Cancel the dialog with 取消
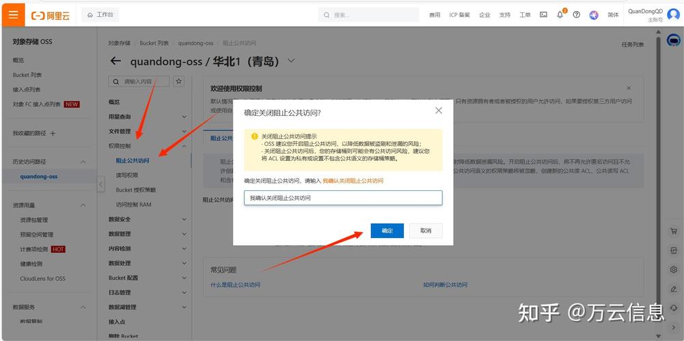 click(x=426, y=231)
